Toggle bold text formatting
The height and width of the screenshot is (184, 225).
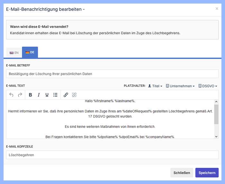click(30, 95)
